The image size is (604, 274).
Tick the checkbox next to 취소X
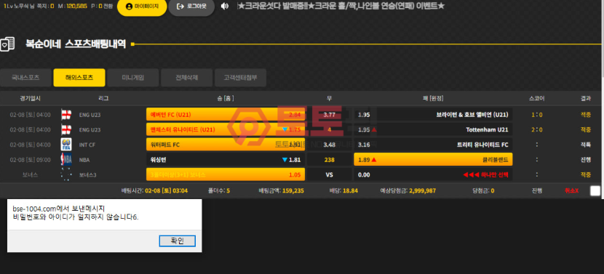[595, 190]
